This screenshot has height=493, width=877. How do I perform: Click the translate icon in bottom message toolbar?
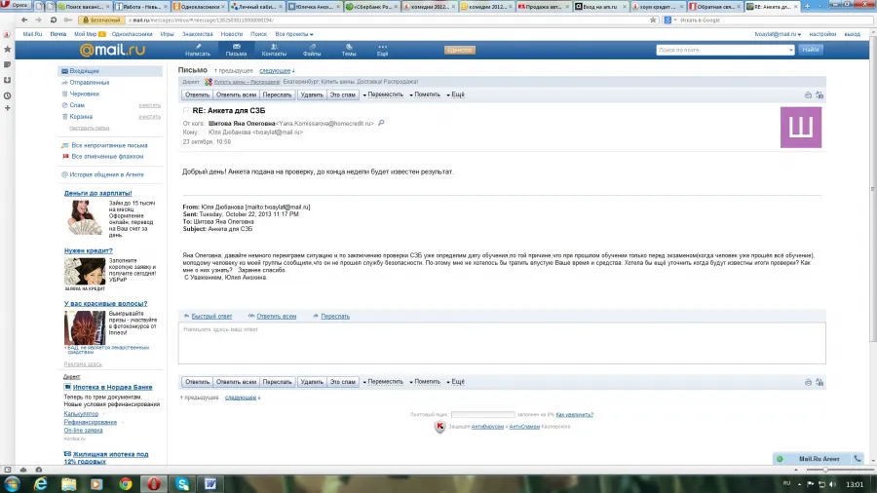click(820, 382)
